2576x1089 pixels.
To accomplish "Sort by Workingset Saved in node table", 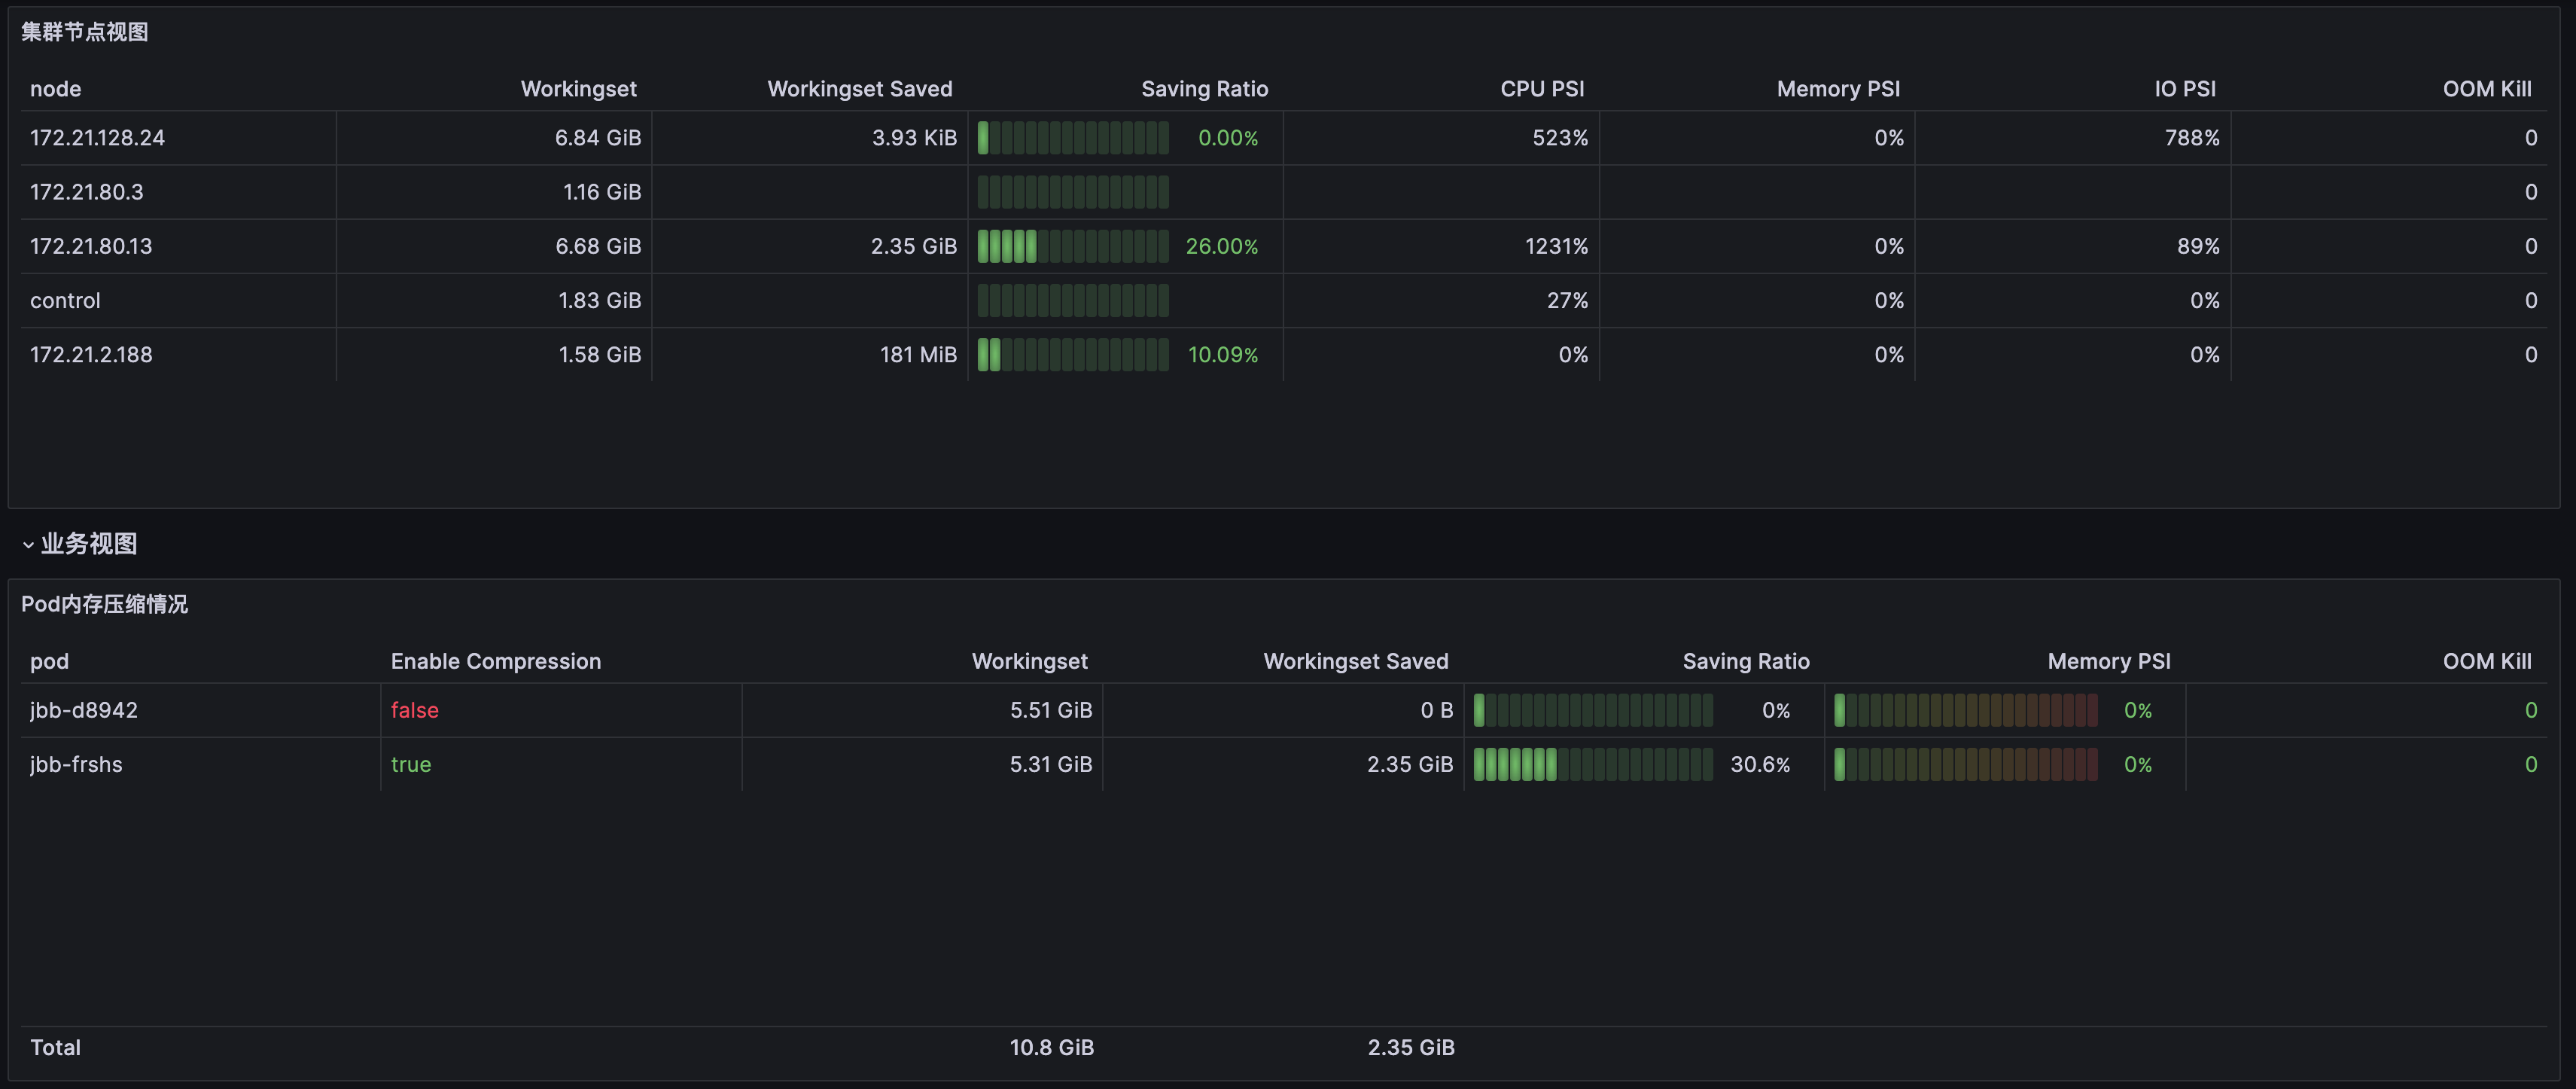I will (x=859, y=89).
